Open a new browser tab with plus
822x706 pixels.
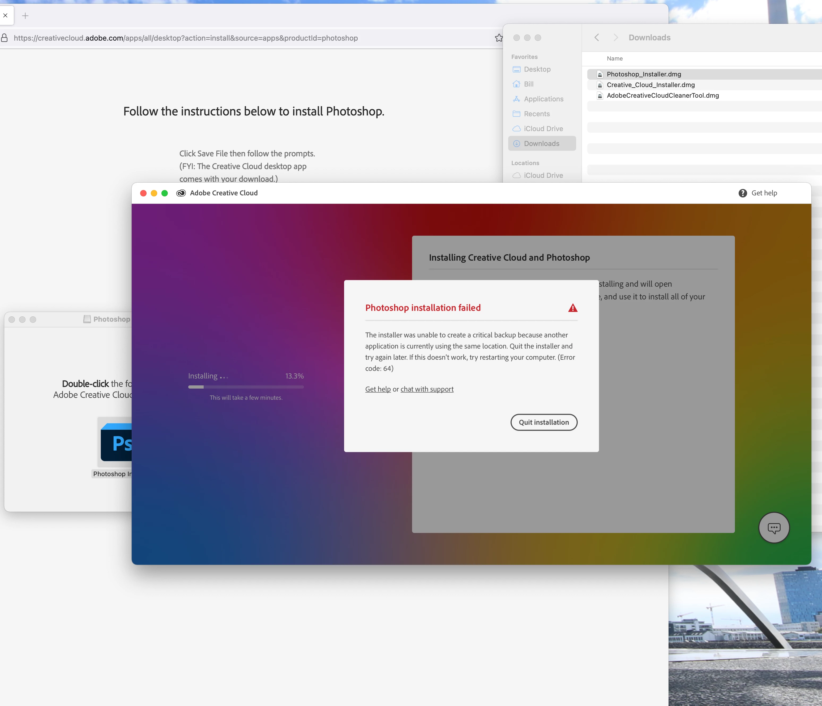(25, 16)
